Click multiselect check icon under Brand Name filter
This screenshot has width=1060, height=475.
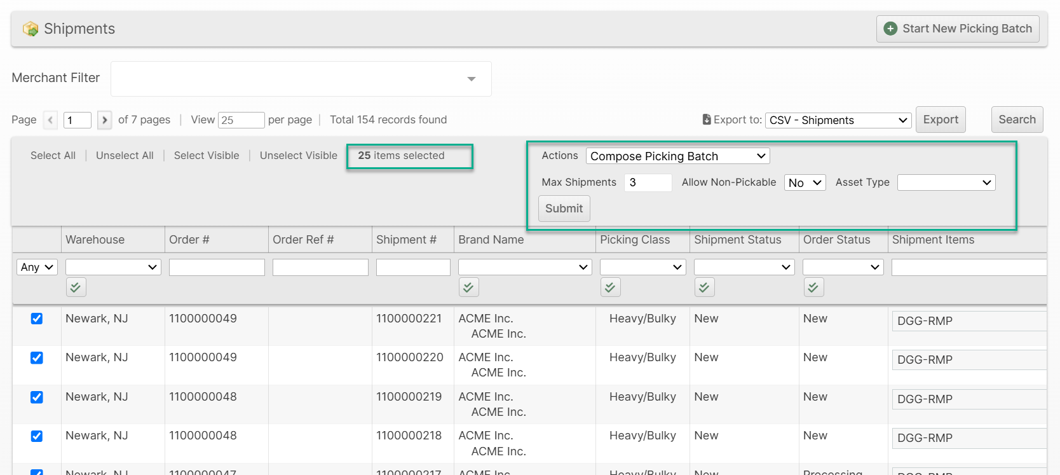pyautogui.click(x=468, y=287)
